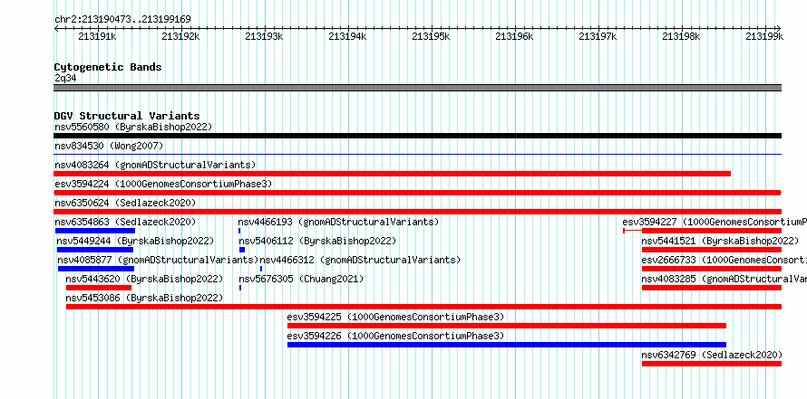Click the 2q34 band label
Screen dimensions: 807x399
point(65,78)
